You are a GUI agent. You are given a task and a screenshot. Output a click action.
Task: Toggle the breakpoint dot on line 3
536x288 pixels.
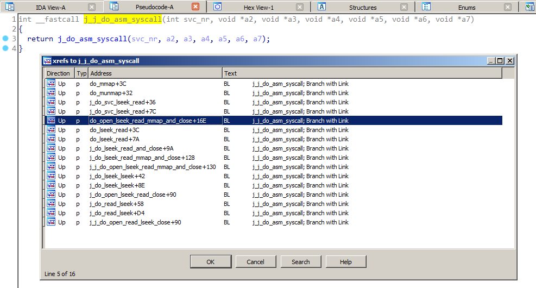pos(5,38)
